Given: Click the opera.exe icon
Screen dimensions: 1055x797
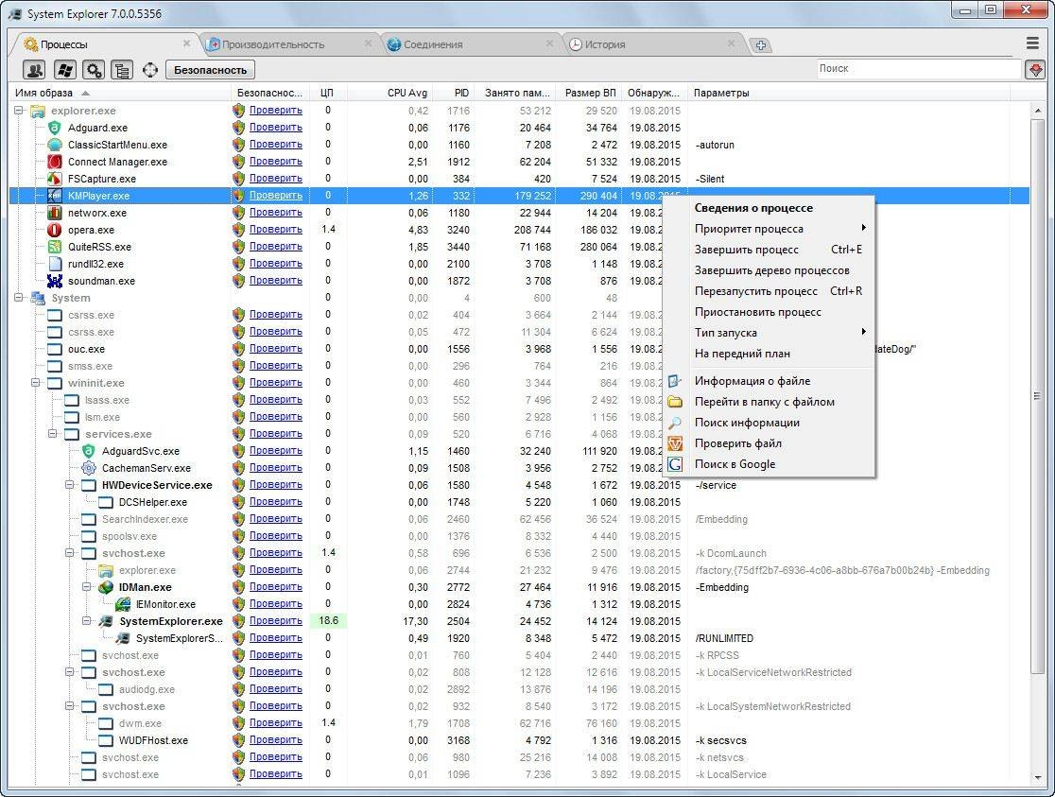Looking at the screenshot, I should click(x=55, y=231).
